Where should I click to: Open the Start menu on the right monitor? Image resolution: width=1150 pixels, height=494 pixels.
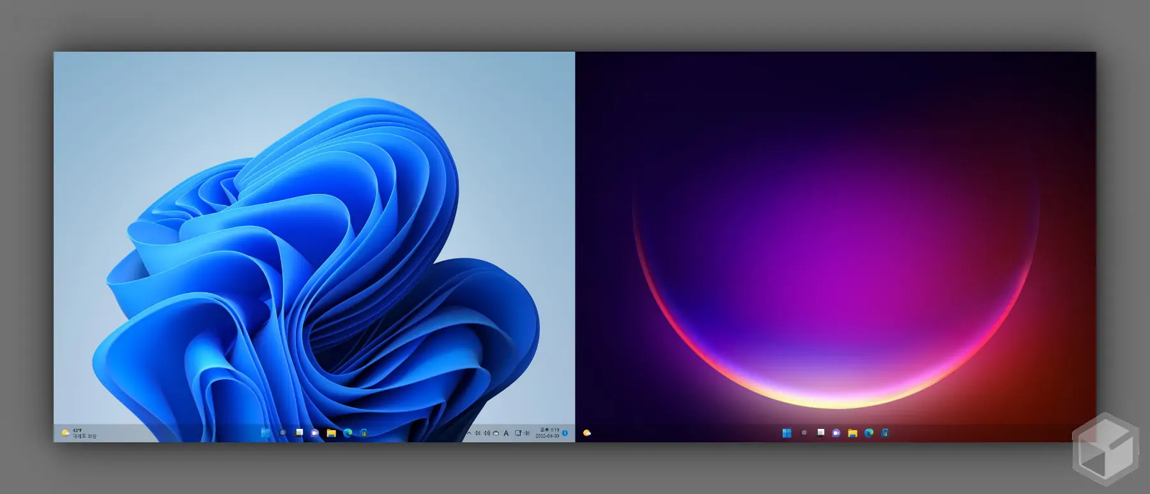(x=787, y=433)
